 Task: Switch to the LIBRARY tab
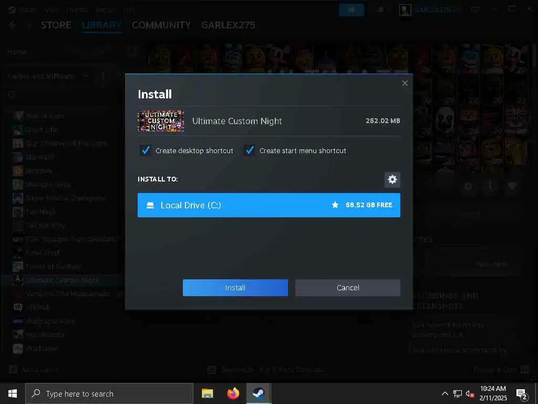(x=101, y=25)
